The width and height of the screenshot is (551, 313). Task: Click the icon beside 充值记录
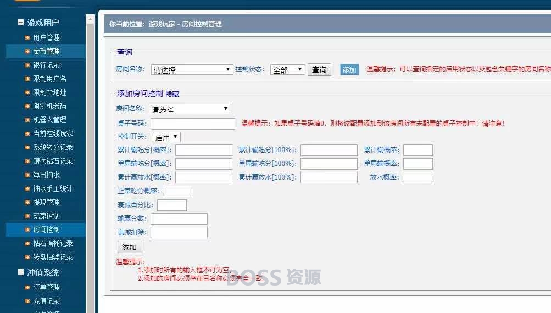27,301
